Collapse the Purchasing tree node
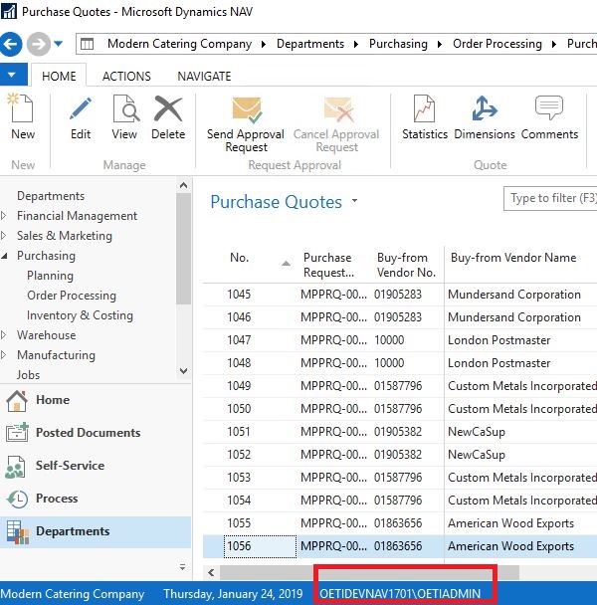597x605 pixels. tap(4, 256)
